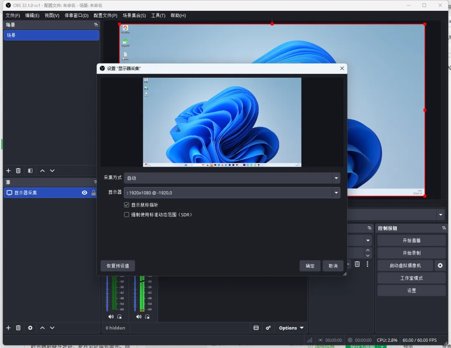
Task: Remove the selected source using 源 panel trash icon
Action: (18, 328)
